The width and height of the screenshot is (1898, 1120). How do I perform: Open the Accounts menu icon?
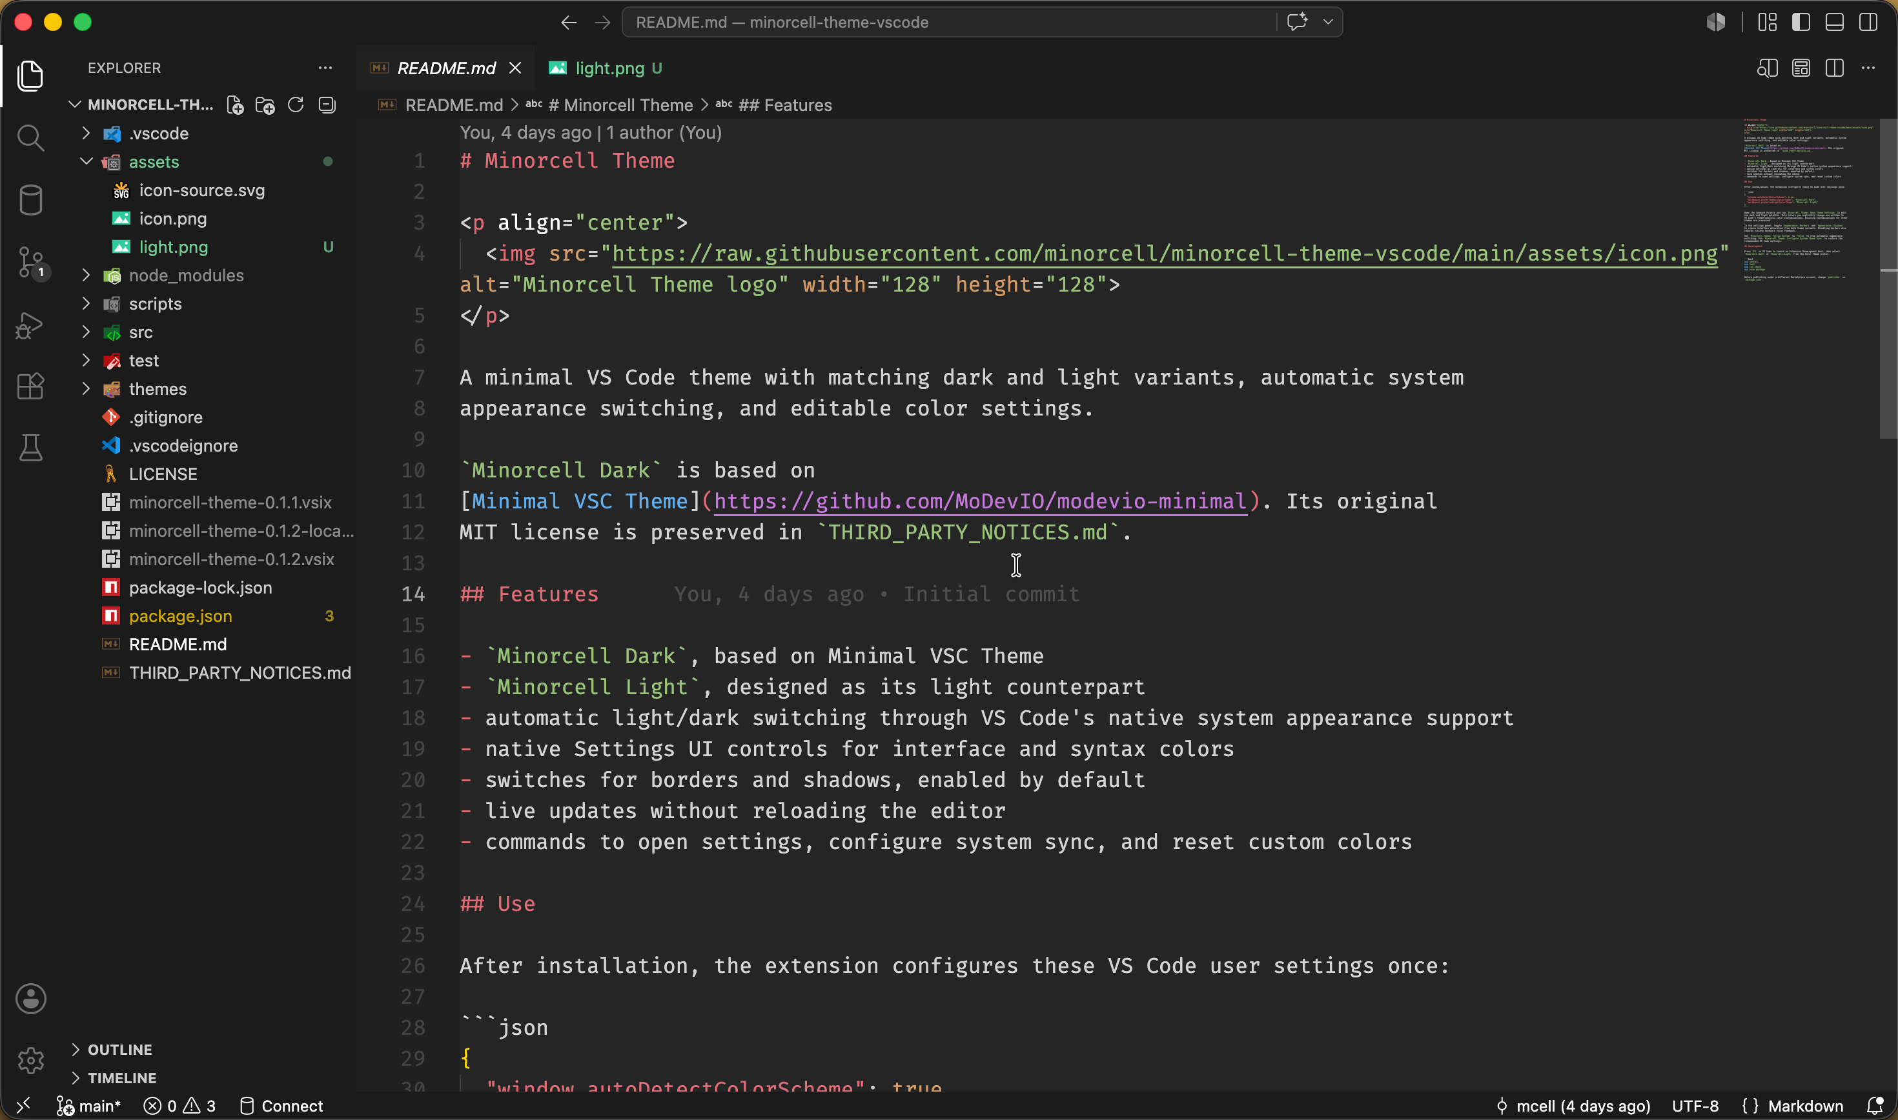tap(30, 999)
